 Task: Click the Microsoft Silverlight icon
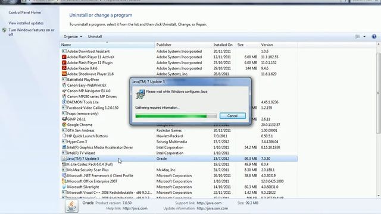[x=64, y=187]
